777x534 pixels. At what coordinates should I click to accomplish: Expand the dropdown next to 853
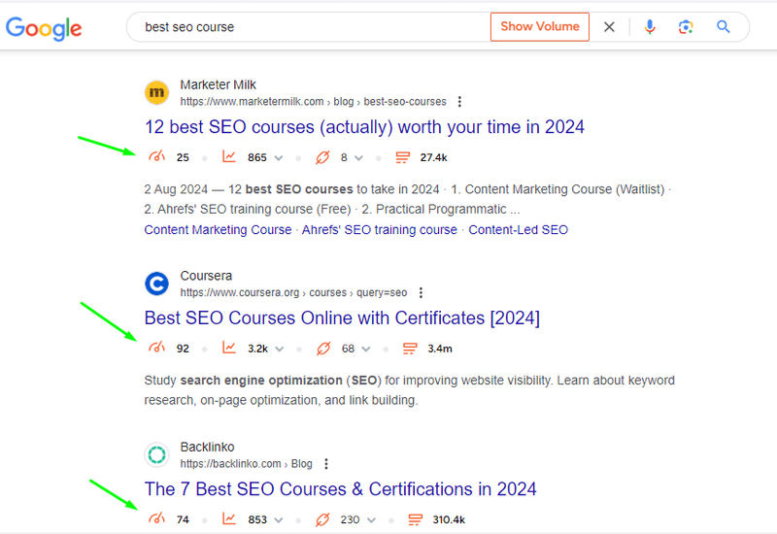[279, 520]
